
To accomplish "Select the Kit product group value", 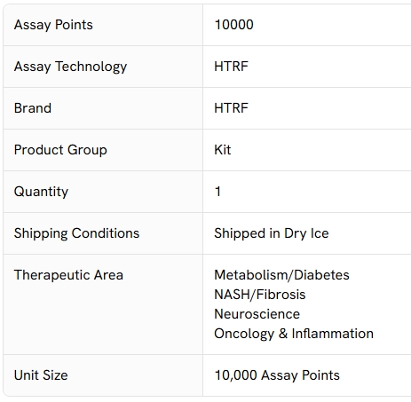I will click(223, 150).
